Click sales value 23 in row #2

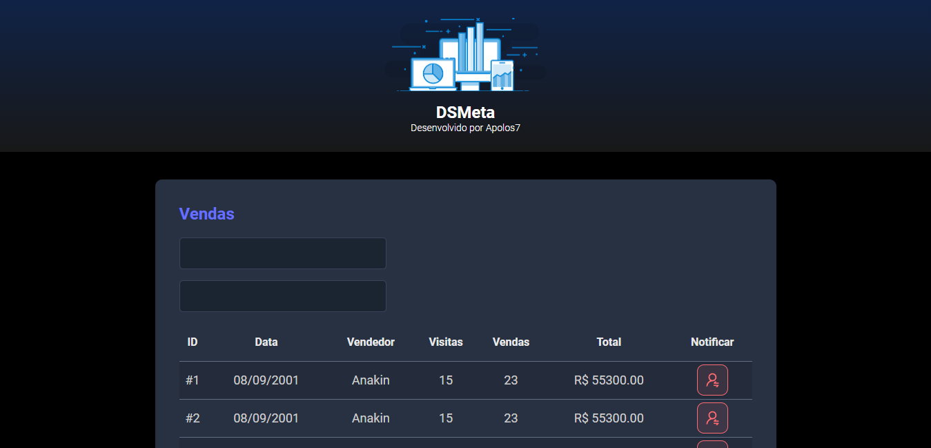point(511,418)
